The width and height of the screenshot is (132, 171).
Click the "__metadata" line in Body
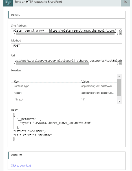coord(29,119)
